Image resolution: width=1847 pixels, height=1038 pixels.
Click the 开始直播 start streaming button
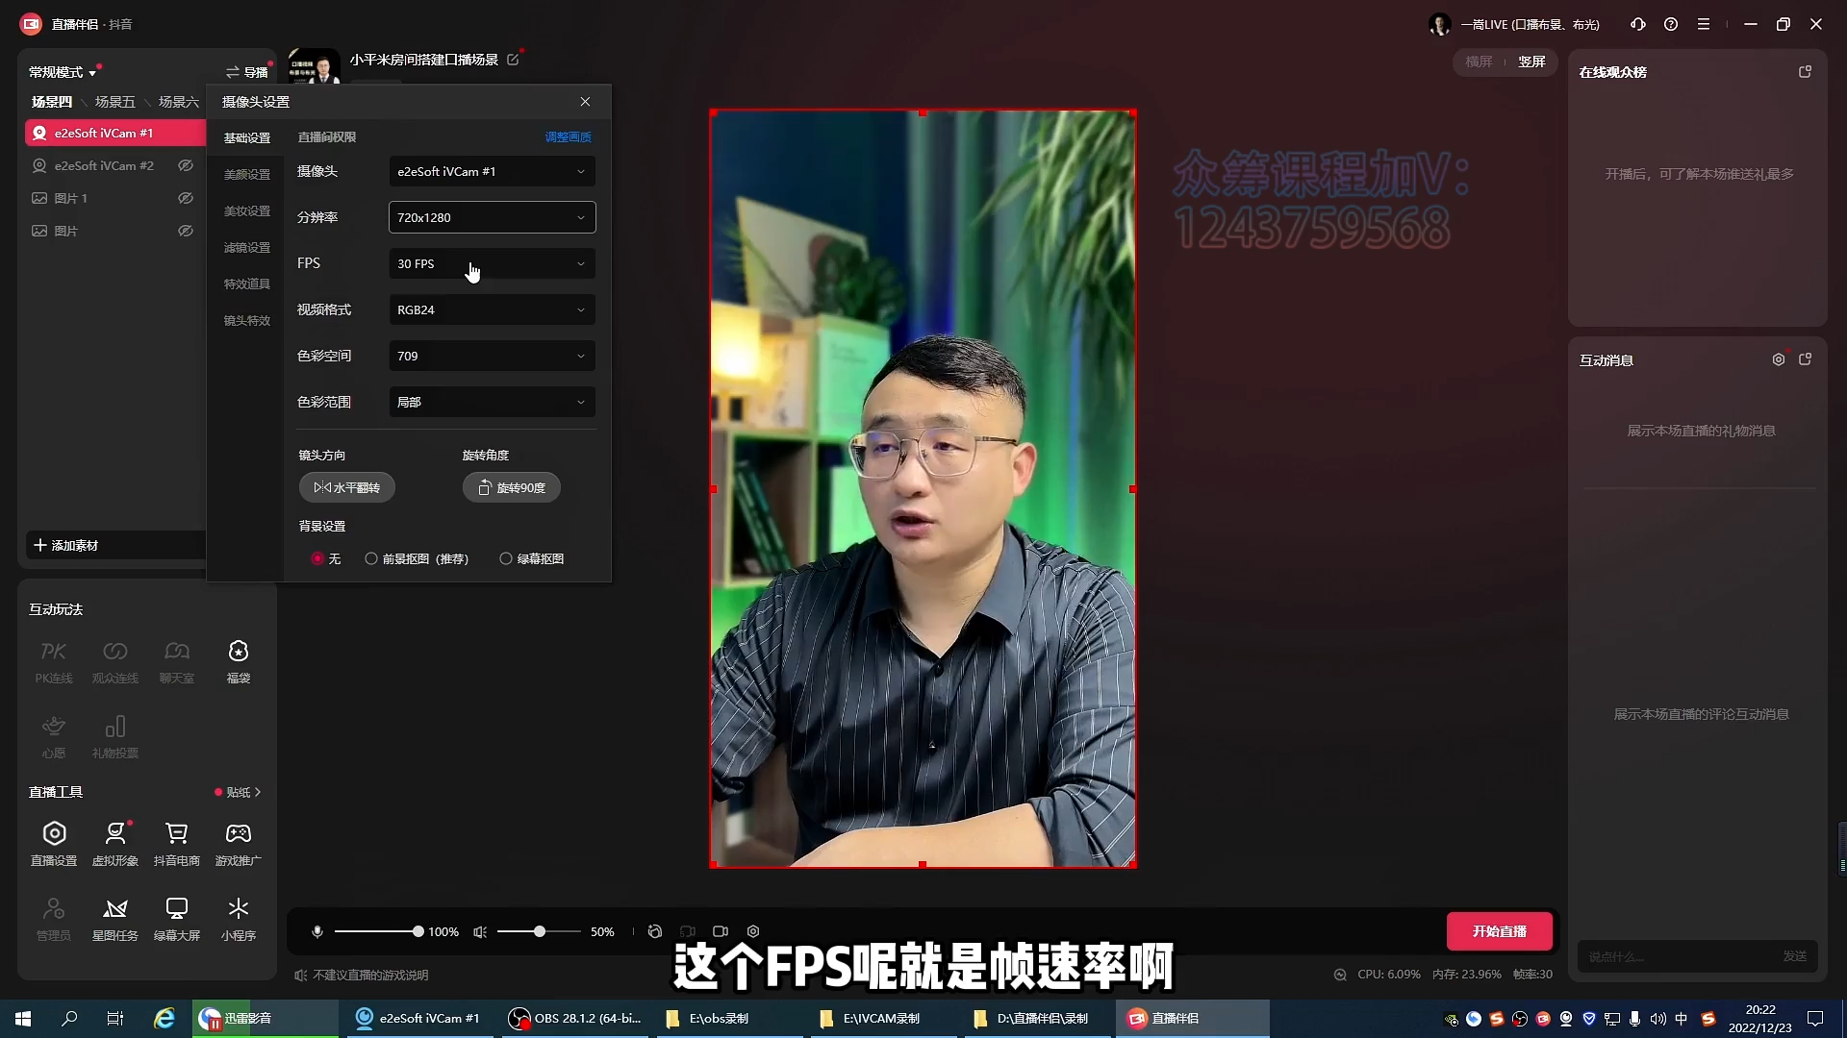point(1499,931)
